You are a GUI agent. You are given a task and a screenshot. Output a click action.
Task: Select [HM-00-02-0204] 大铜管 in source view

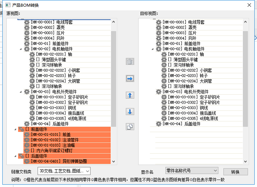58,81
